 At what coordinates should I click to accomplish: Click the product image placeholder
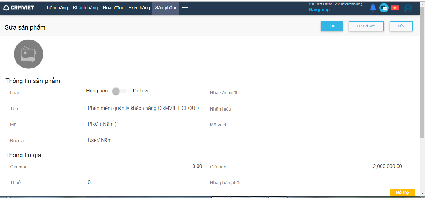(x=29, y=54)
